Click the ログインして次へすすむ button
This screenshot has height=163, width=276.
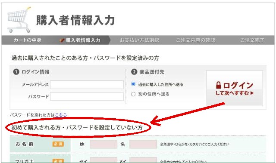click(235, 88)
